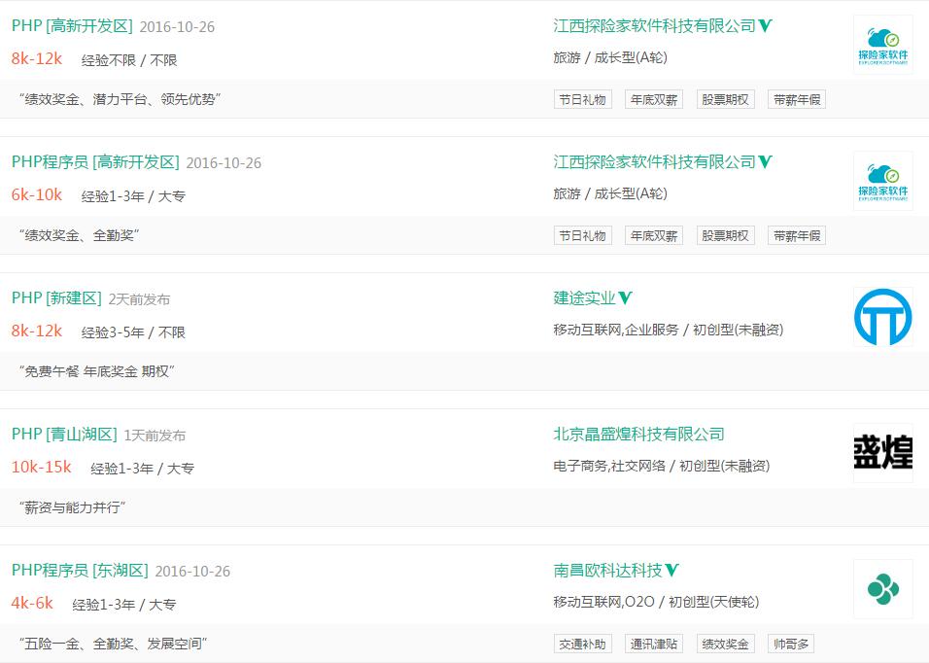This screenshot has height=663, width=929.
Task: Click the 绩效奖金 tag in the 欧科达 listing
Action: (725, 644)
